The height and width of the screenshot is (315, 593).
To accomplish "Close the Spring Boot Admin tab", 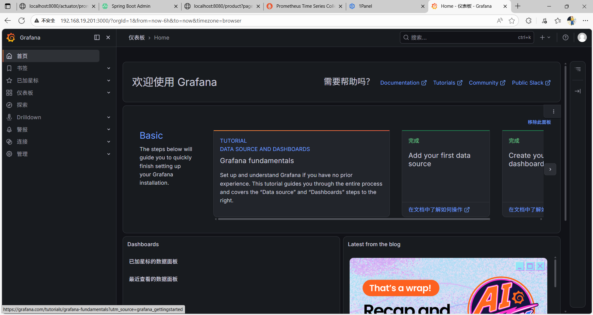I will coord(176,6).
